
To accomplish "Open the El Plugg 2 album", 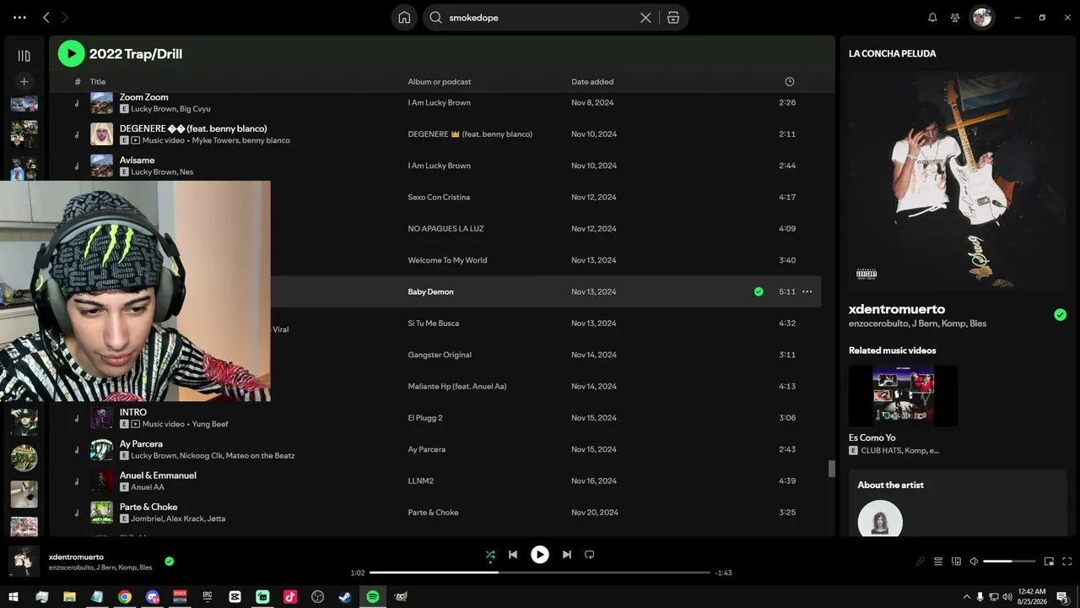I will (x=425, y=418).
